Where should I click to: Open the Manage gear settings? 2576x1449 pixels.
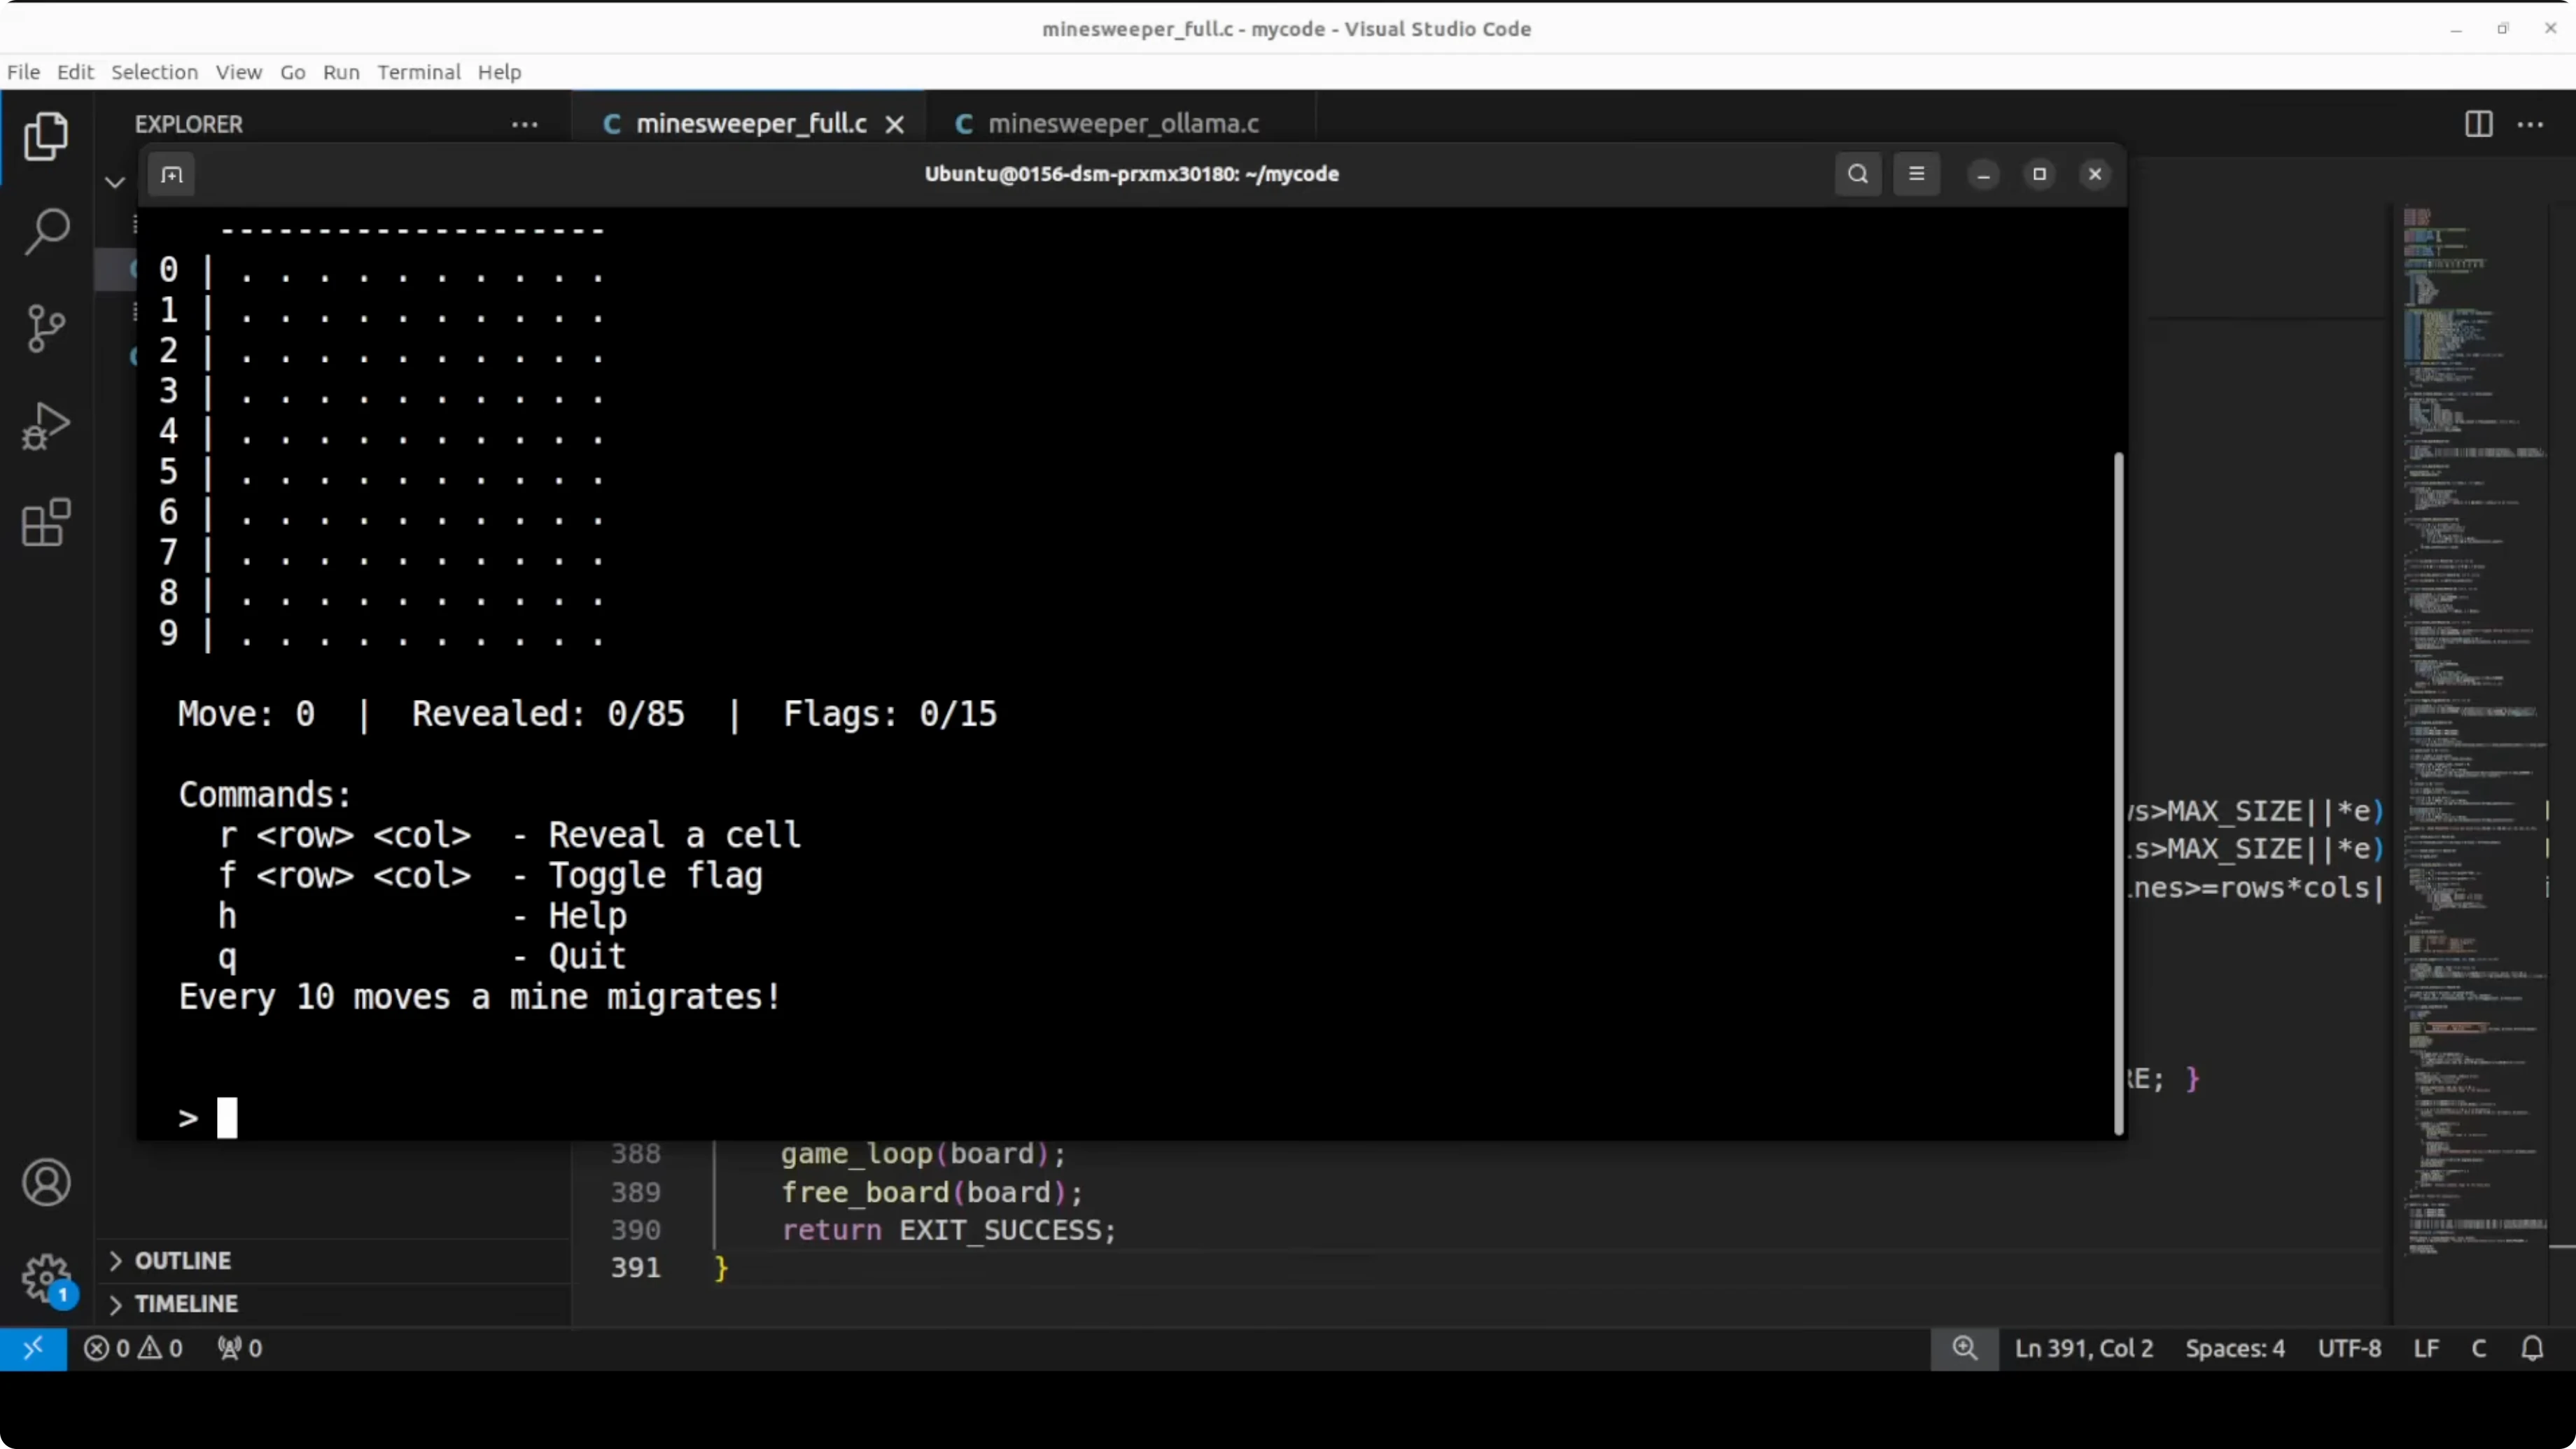(x=46, y=1278)
